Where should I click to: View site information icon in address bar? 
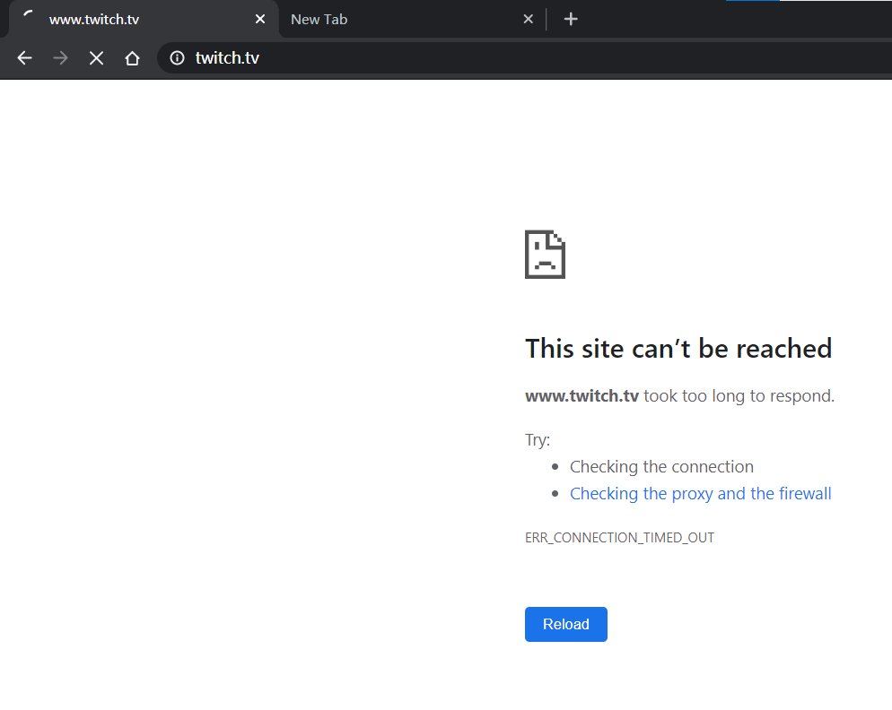(x=177, y=58)
